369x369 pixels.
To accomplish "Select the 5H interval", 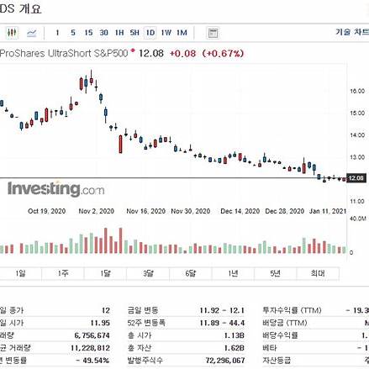I will point(134,33).
